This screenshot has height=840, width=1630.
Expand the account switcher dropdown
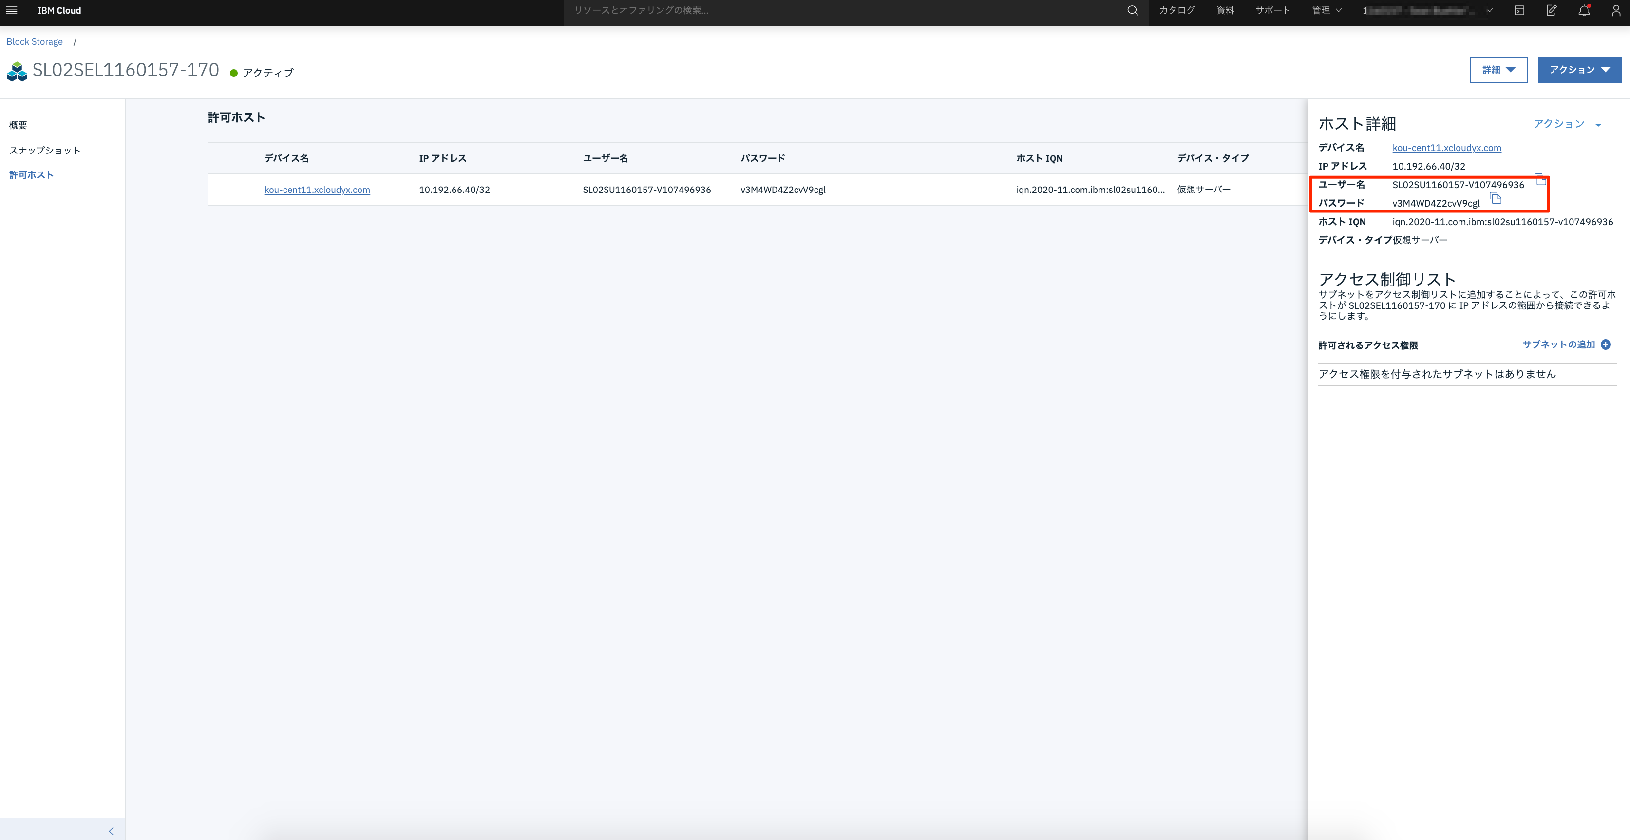(1427, 10)
